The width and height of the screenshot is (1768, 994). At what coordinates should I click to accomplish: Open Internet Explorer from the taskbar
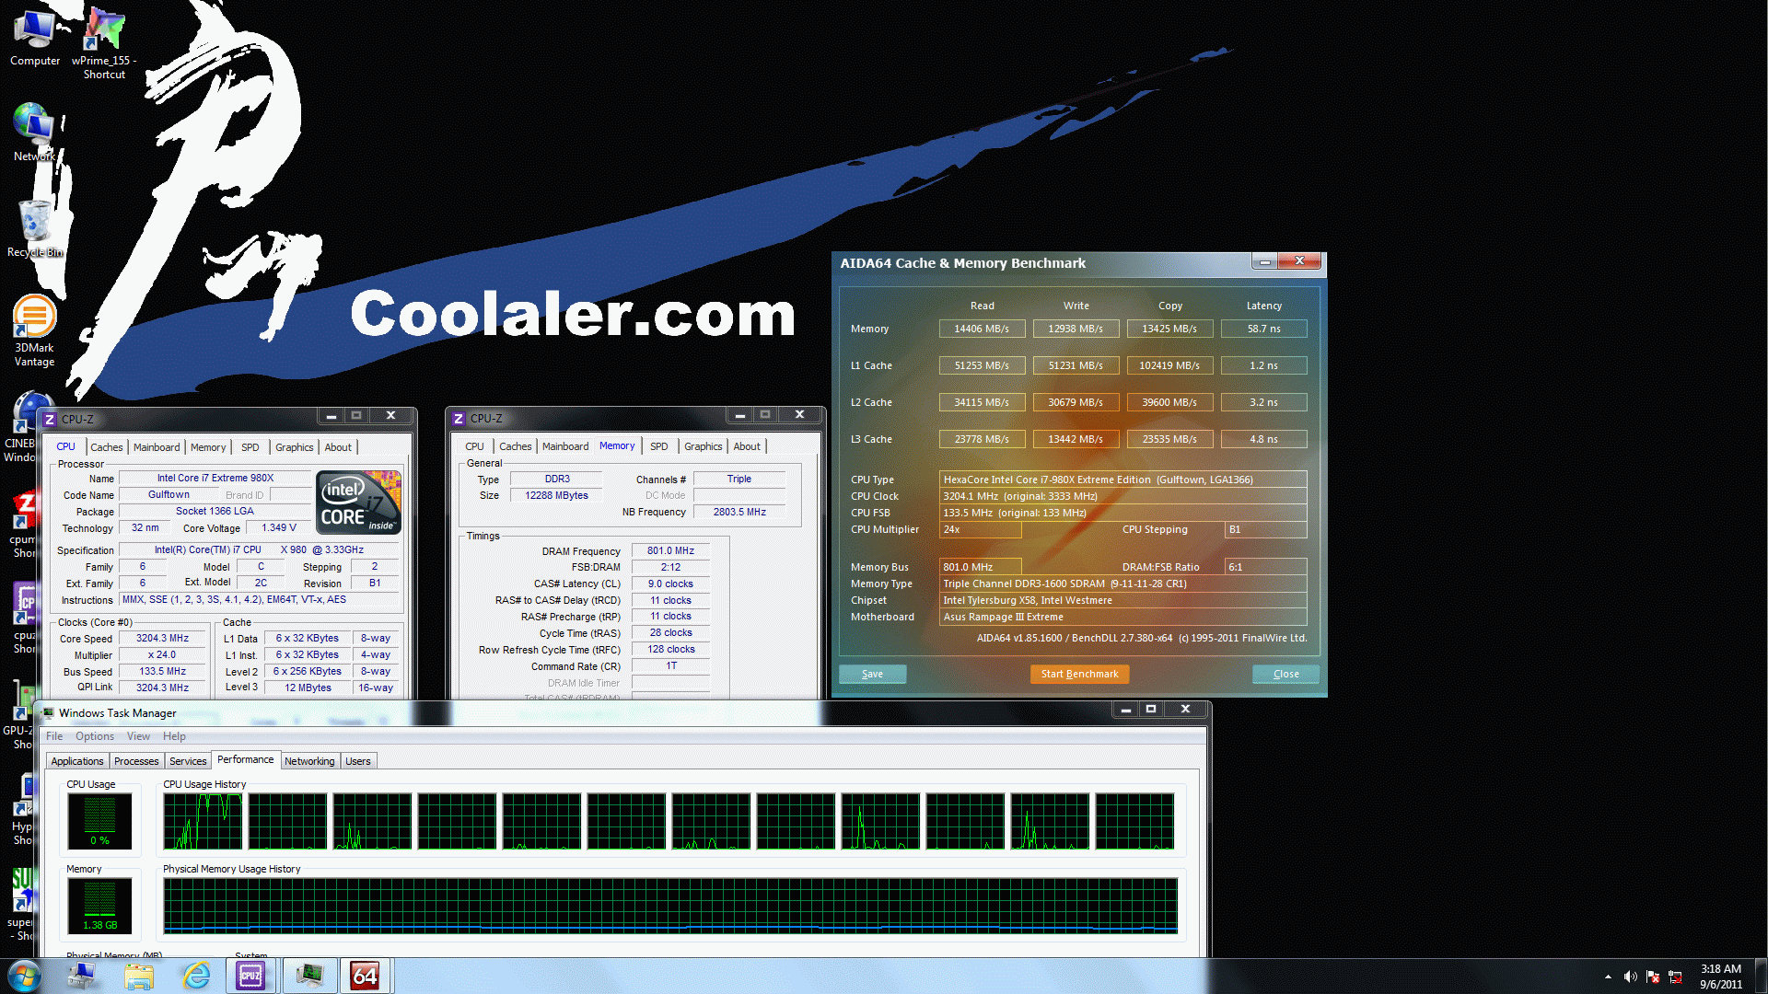[196, 976]
